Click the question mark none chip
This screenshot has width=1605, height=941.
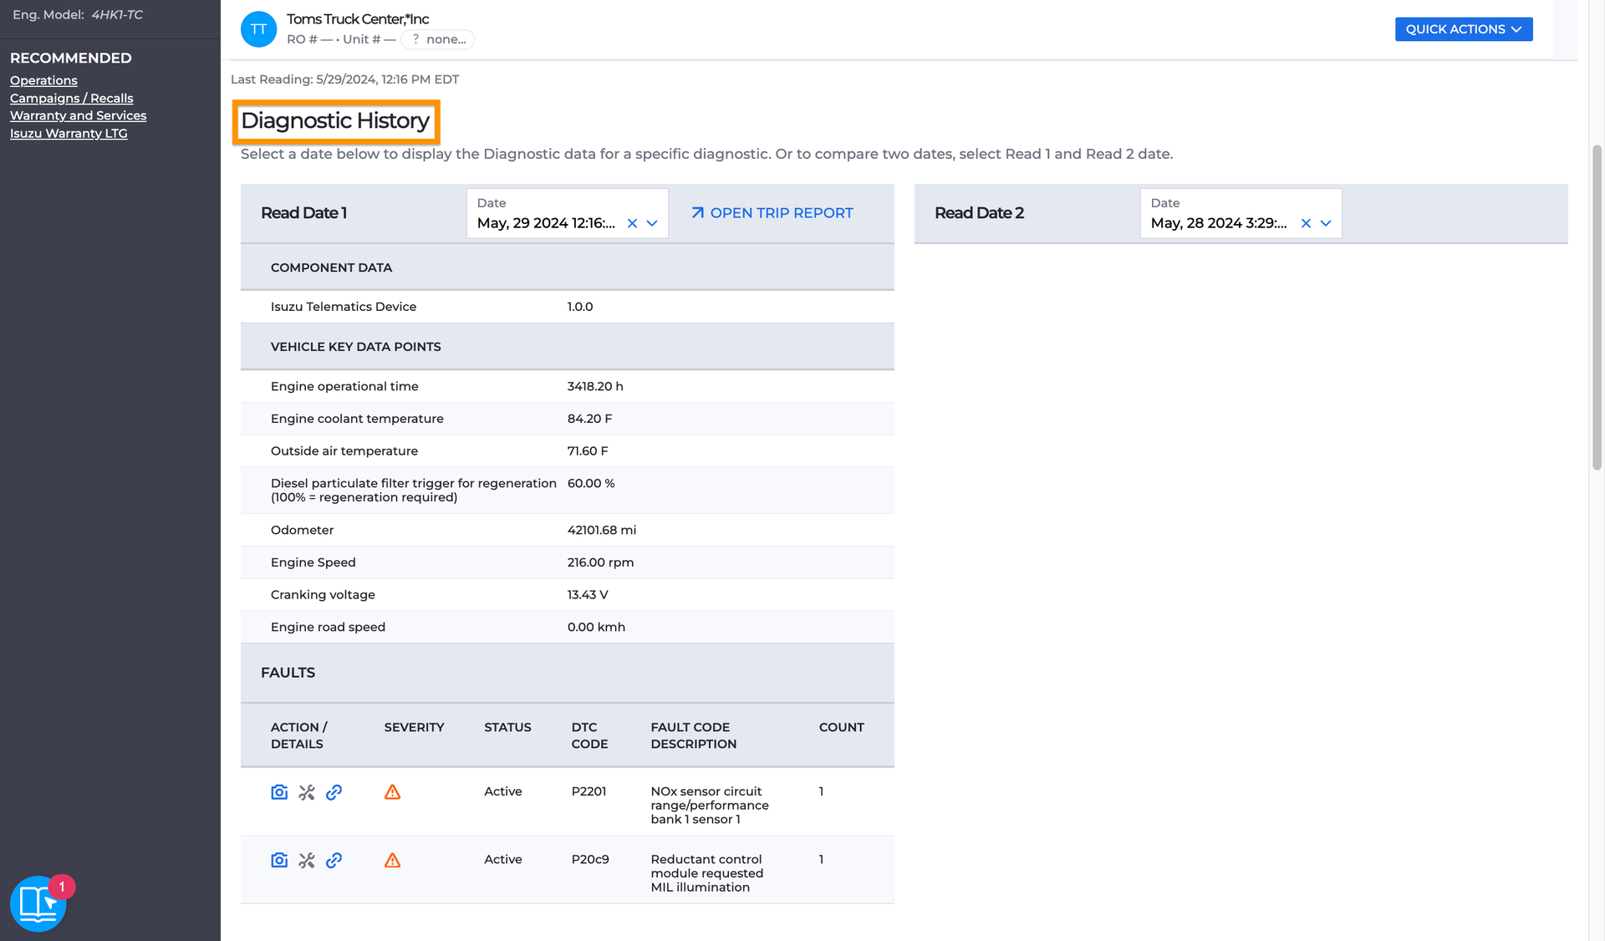pos(438,39)
